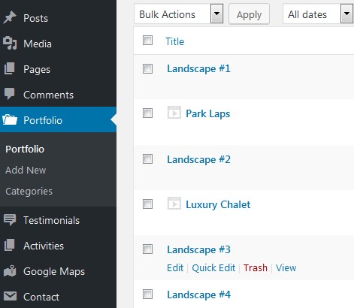Open Media via its camera-music icon

tap(10, 44)
